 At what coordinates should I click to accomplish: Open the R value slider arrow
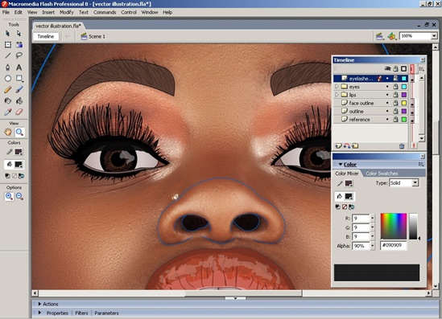[x=373, y=219]
